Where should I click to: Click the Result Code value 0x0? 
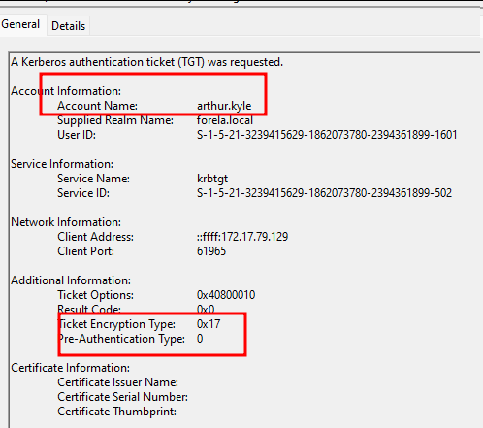click(x=206, y=309)
